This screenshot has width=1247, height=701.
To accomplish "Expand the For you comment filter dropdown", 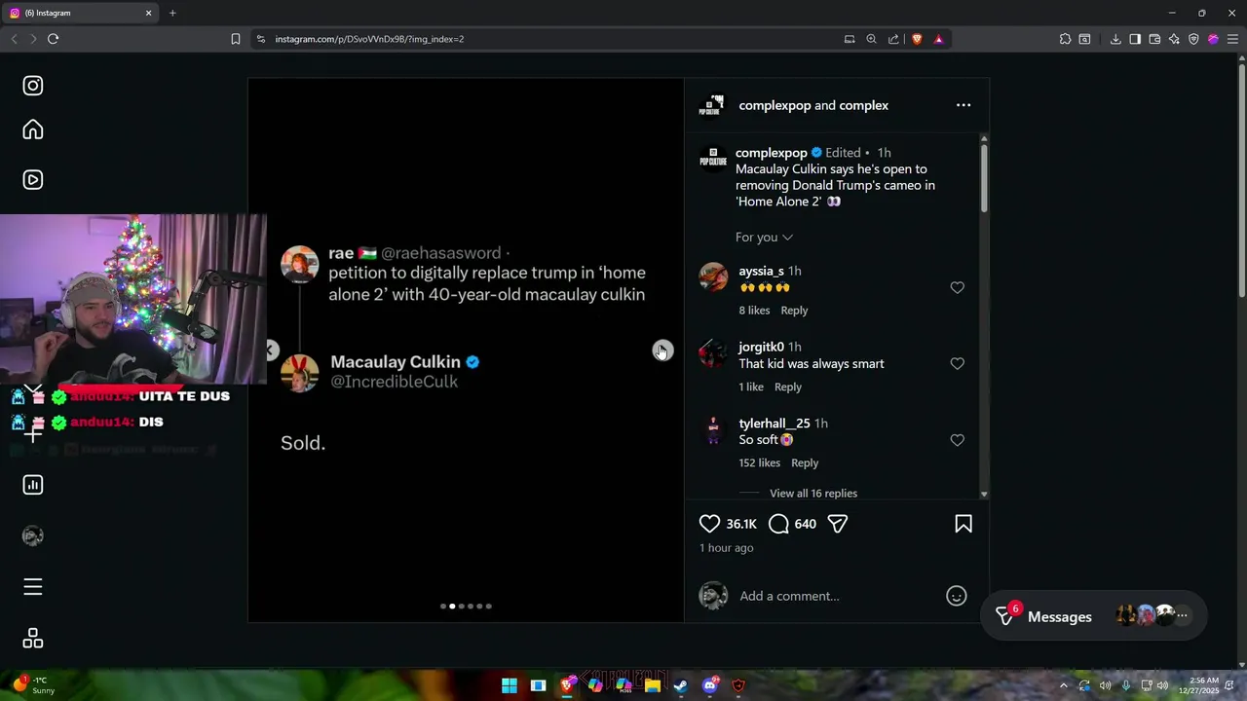I will pyautogui.click(x=764, y=238).
